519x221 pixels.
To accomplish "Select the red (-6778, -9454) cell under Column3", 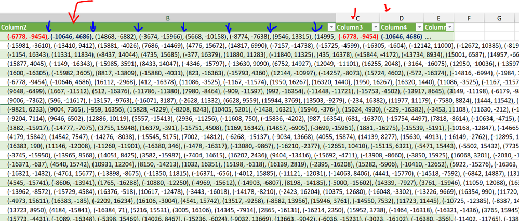I will coord(358,36).
